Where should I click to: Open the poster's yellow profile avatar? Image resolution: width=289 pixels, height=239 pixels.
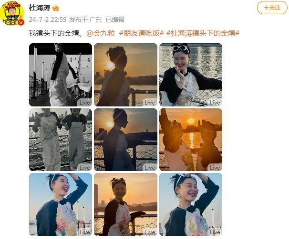(x=12, y=13)
